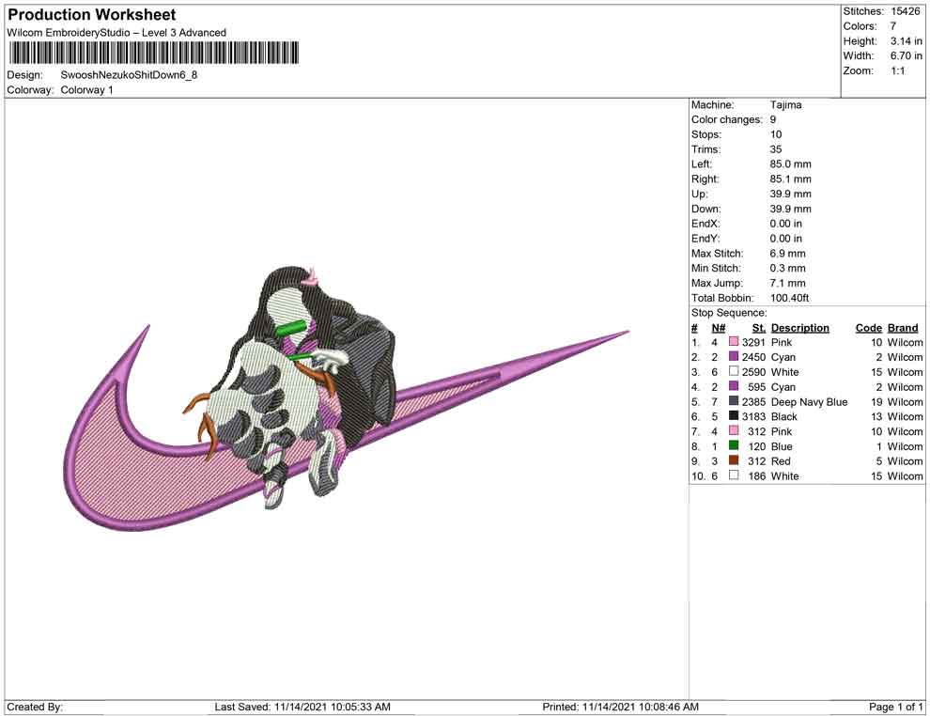Click the white swatch numbered 2590
The image size is (930, 716).
[734, 372]
